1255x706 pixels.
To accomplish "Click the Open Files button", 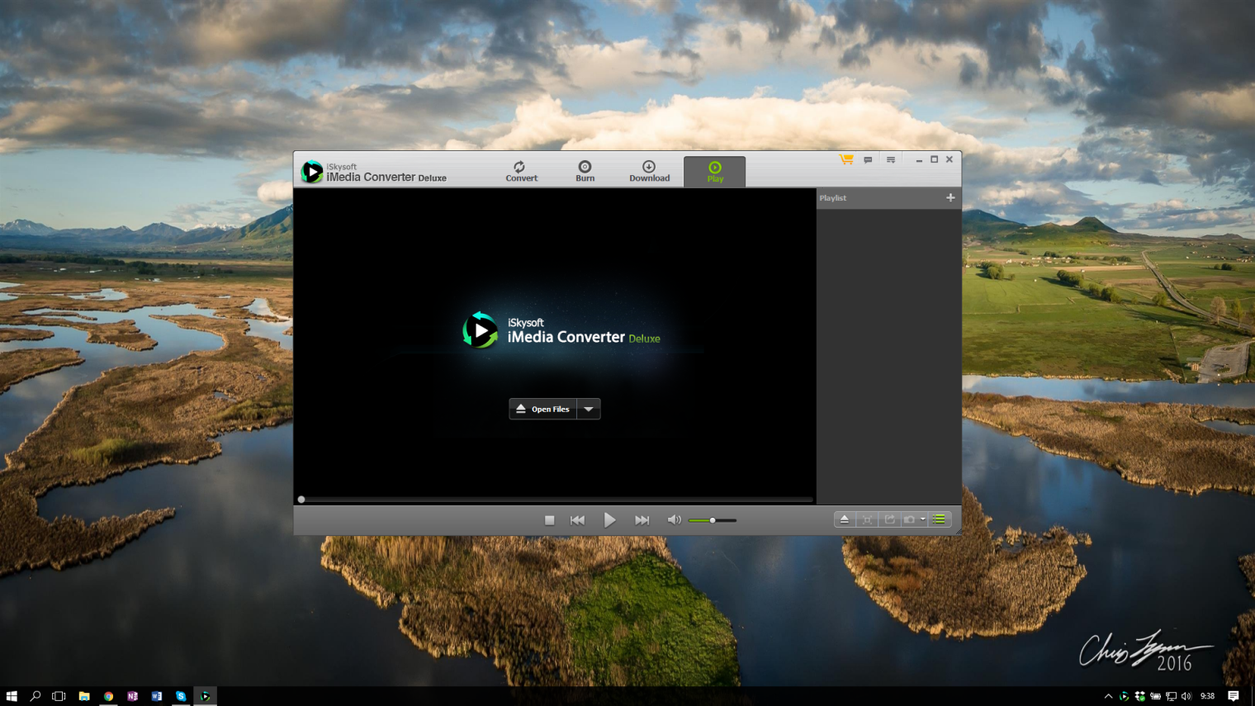I will (x=542, y=409).
